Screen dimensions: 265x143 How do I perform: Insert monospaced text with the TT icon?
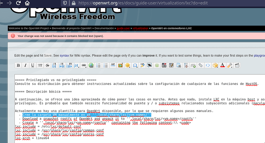[40, 65]
